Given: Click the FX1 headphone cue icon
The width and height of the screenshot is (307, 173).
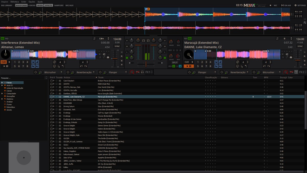Looking at the screenshot, I should click(142, 72).
